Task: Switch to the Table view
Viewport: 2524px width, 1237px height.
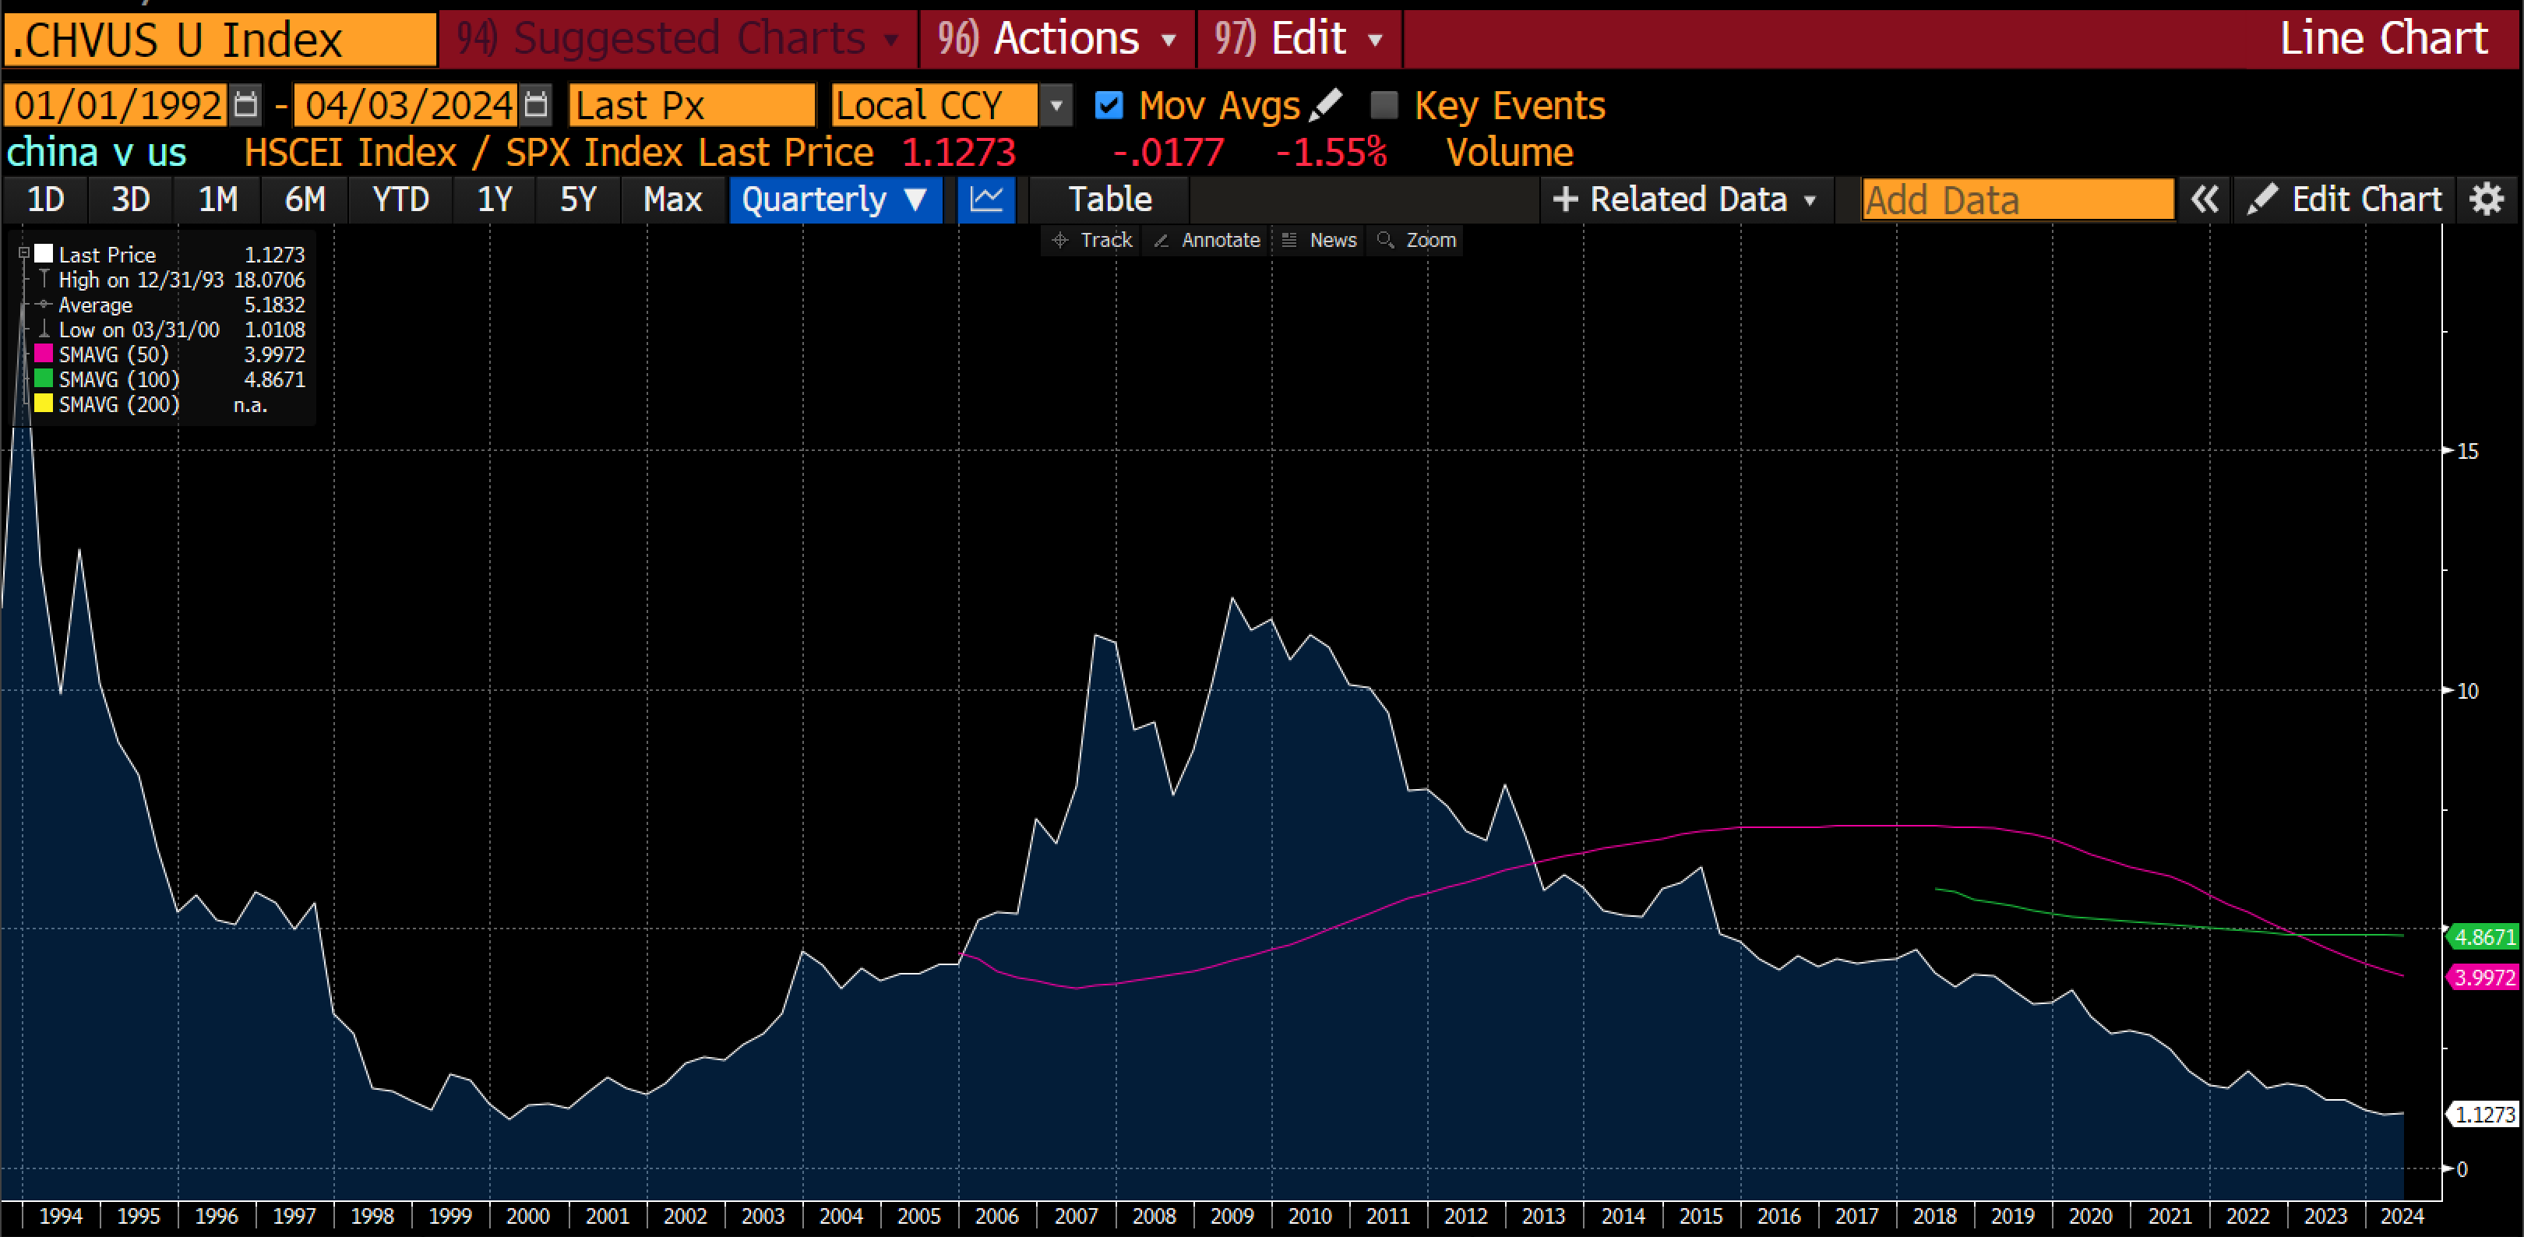Action: point(1109,199)
